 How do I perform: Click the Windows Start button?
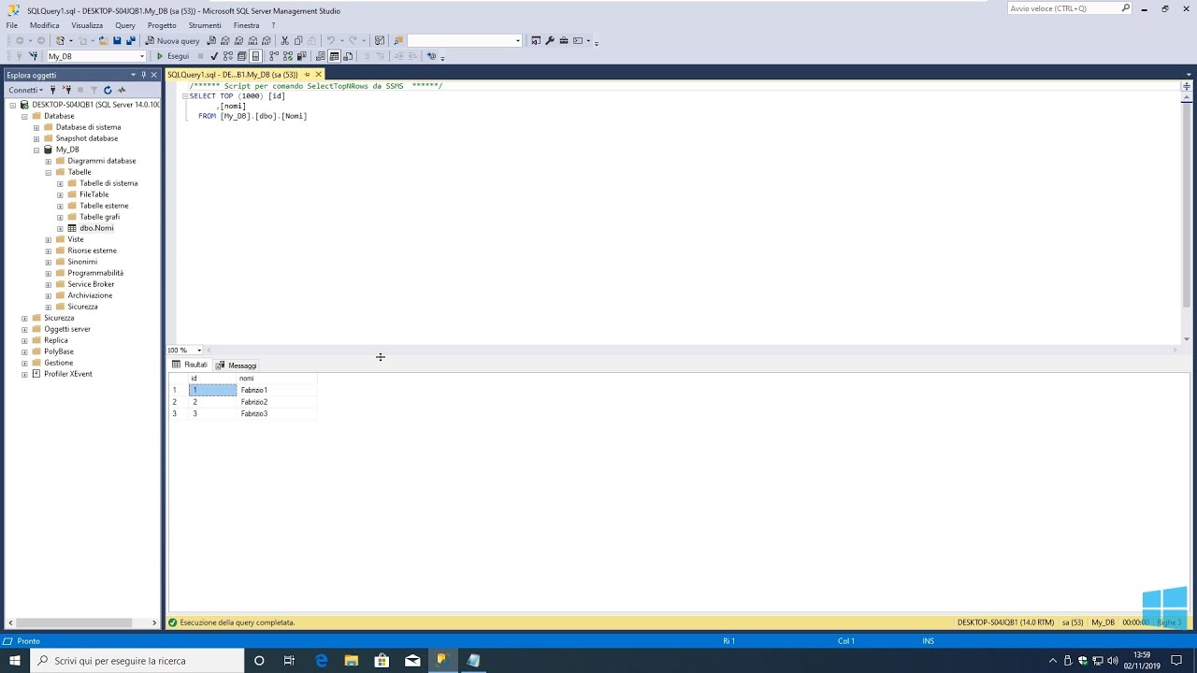click(x=14, y=661)
